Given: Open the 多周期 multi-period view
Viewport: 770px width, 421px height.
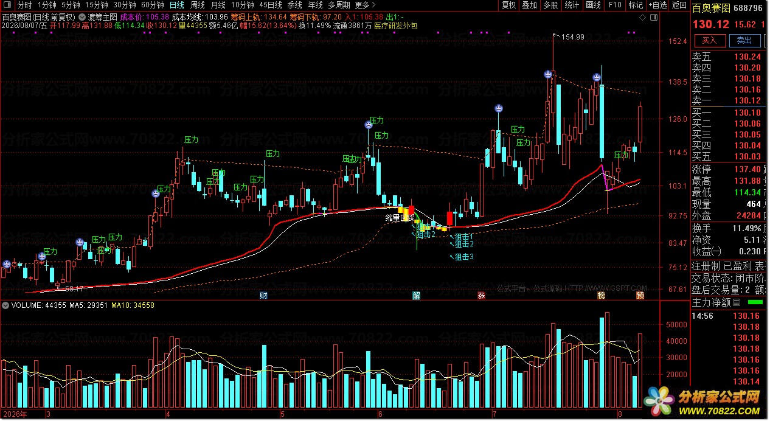Looking at the screenshot, I should click(339, 5).
